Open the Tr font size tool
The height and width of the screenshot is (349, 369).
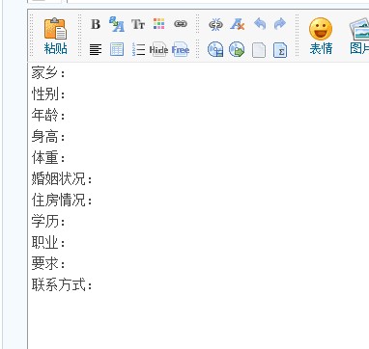tap(138, 24)
